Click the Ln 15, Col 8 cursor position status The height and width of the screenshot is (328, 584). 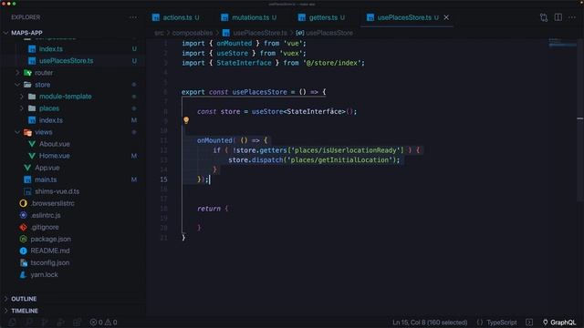coord(430,323)
